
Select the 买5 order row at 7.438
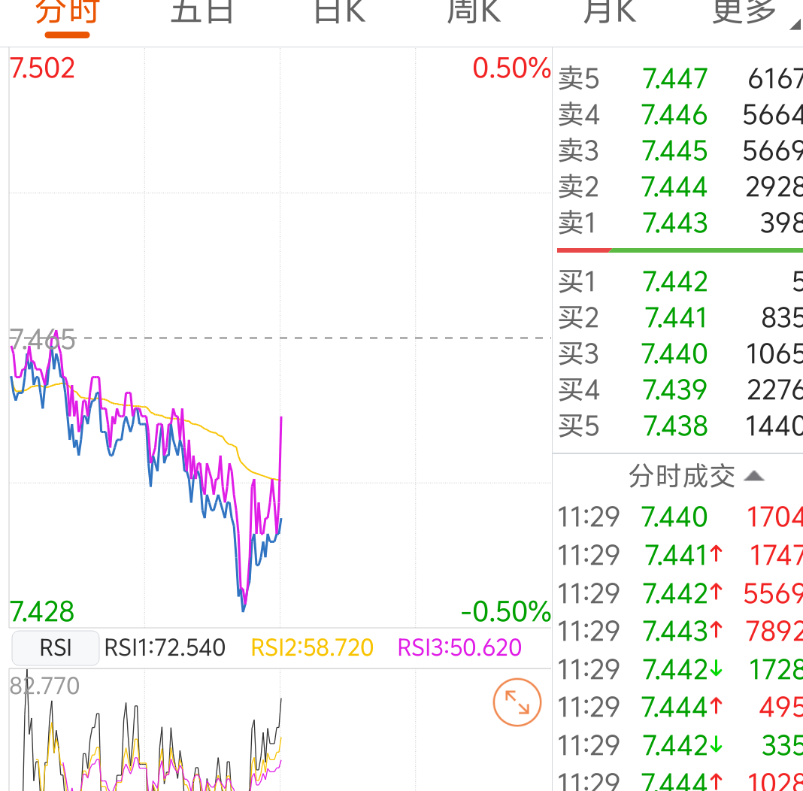coord(680,426)
